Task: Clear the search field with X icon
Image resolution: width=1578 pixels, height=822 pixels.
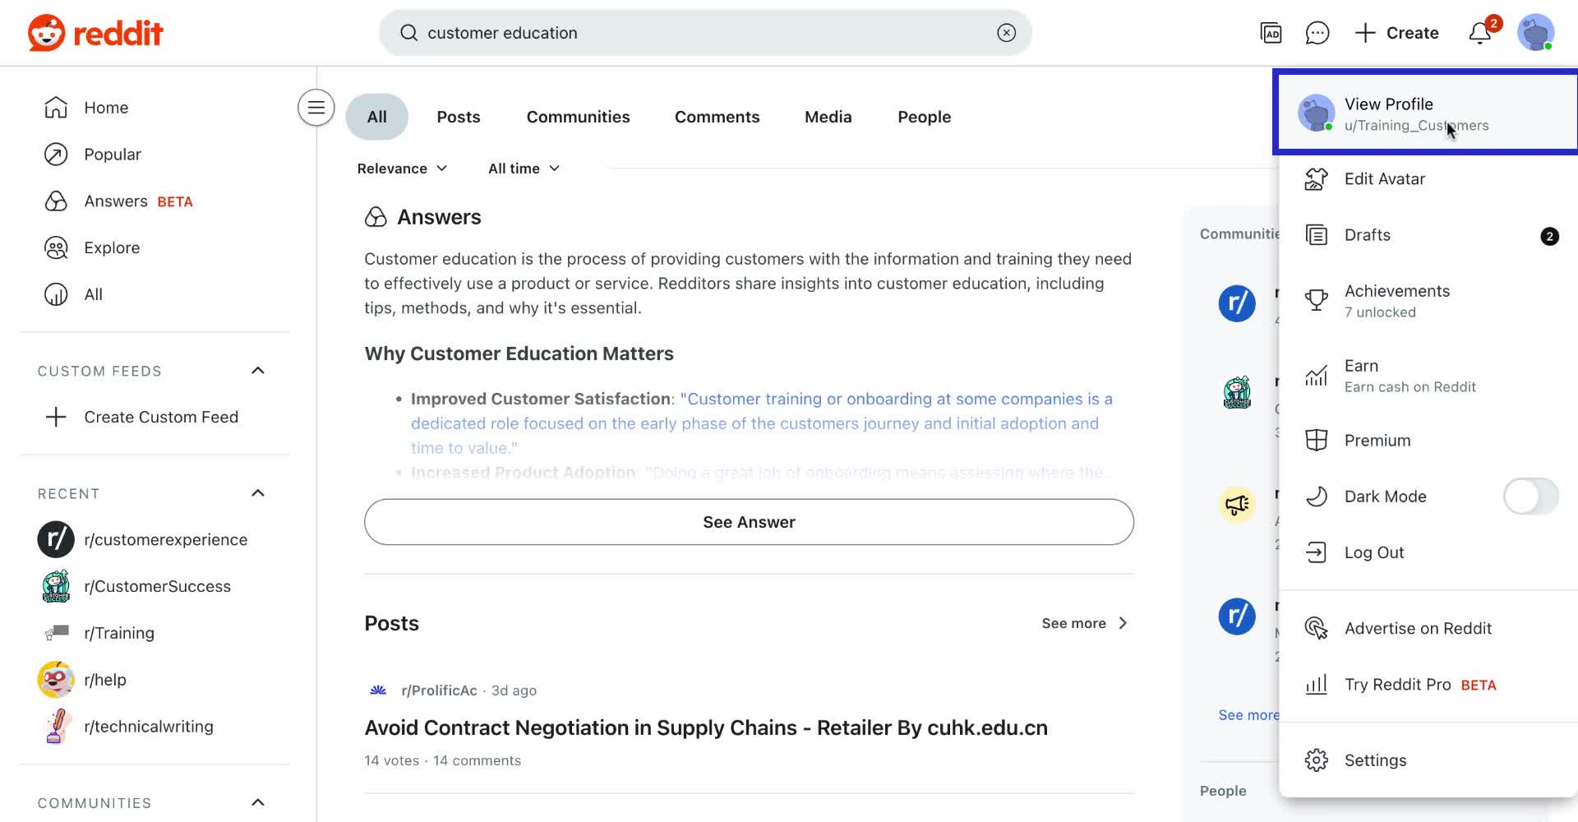Action: [x=1006, y=33]
